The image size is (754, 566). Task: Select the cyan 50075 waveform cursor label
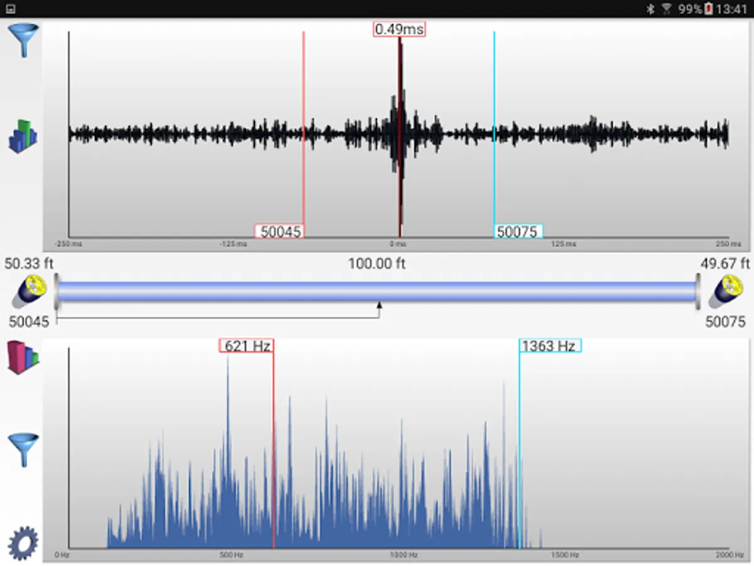(518, 231)
